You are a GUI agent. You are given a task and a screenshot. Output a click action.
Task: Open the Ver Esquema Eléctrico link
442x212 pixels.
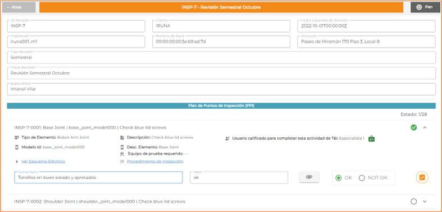pyautogui.click(x=43, y=162)
